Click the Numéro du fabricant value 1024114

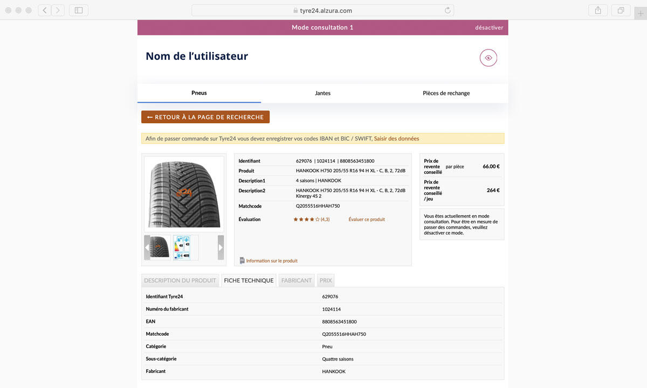click(331, 309)
